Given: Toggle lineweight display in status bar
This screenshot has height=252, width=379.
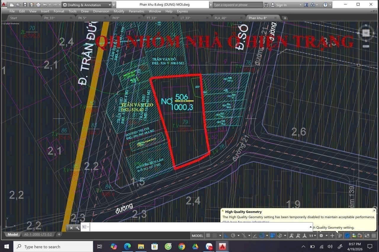Looking at the screenshot, I should pyautogui.click(x=272, y=235).
